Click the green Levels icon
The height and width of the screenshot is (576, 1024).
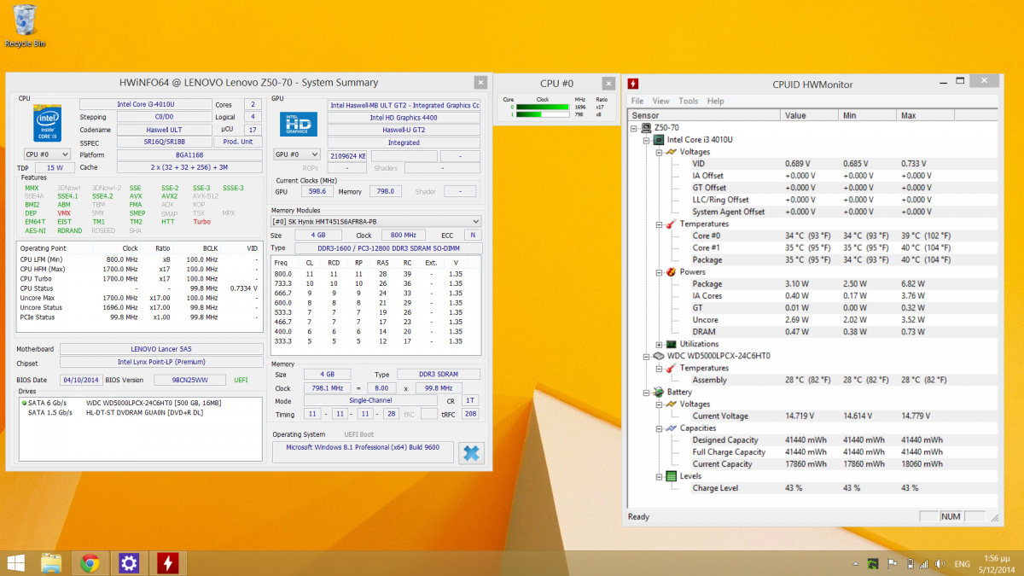pos(671,476)
